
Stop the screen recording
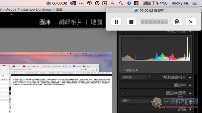pos(131,22)
